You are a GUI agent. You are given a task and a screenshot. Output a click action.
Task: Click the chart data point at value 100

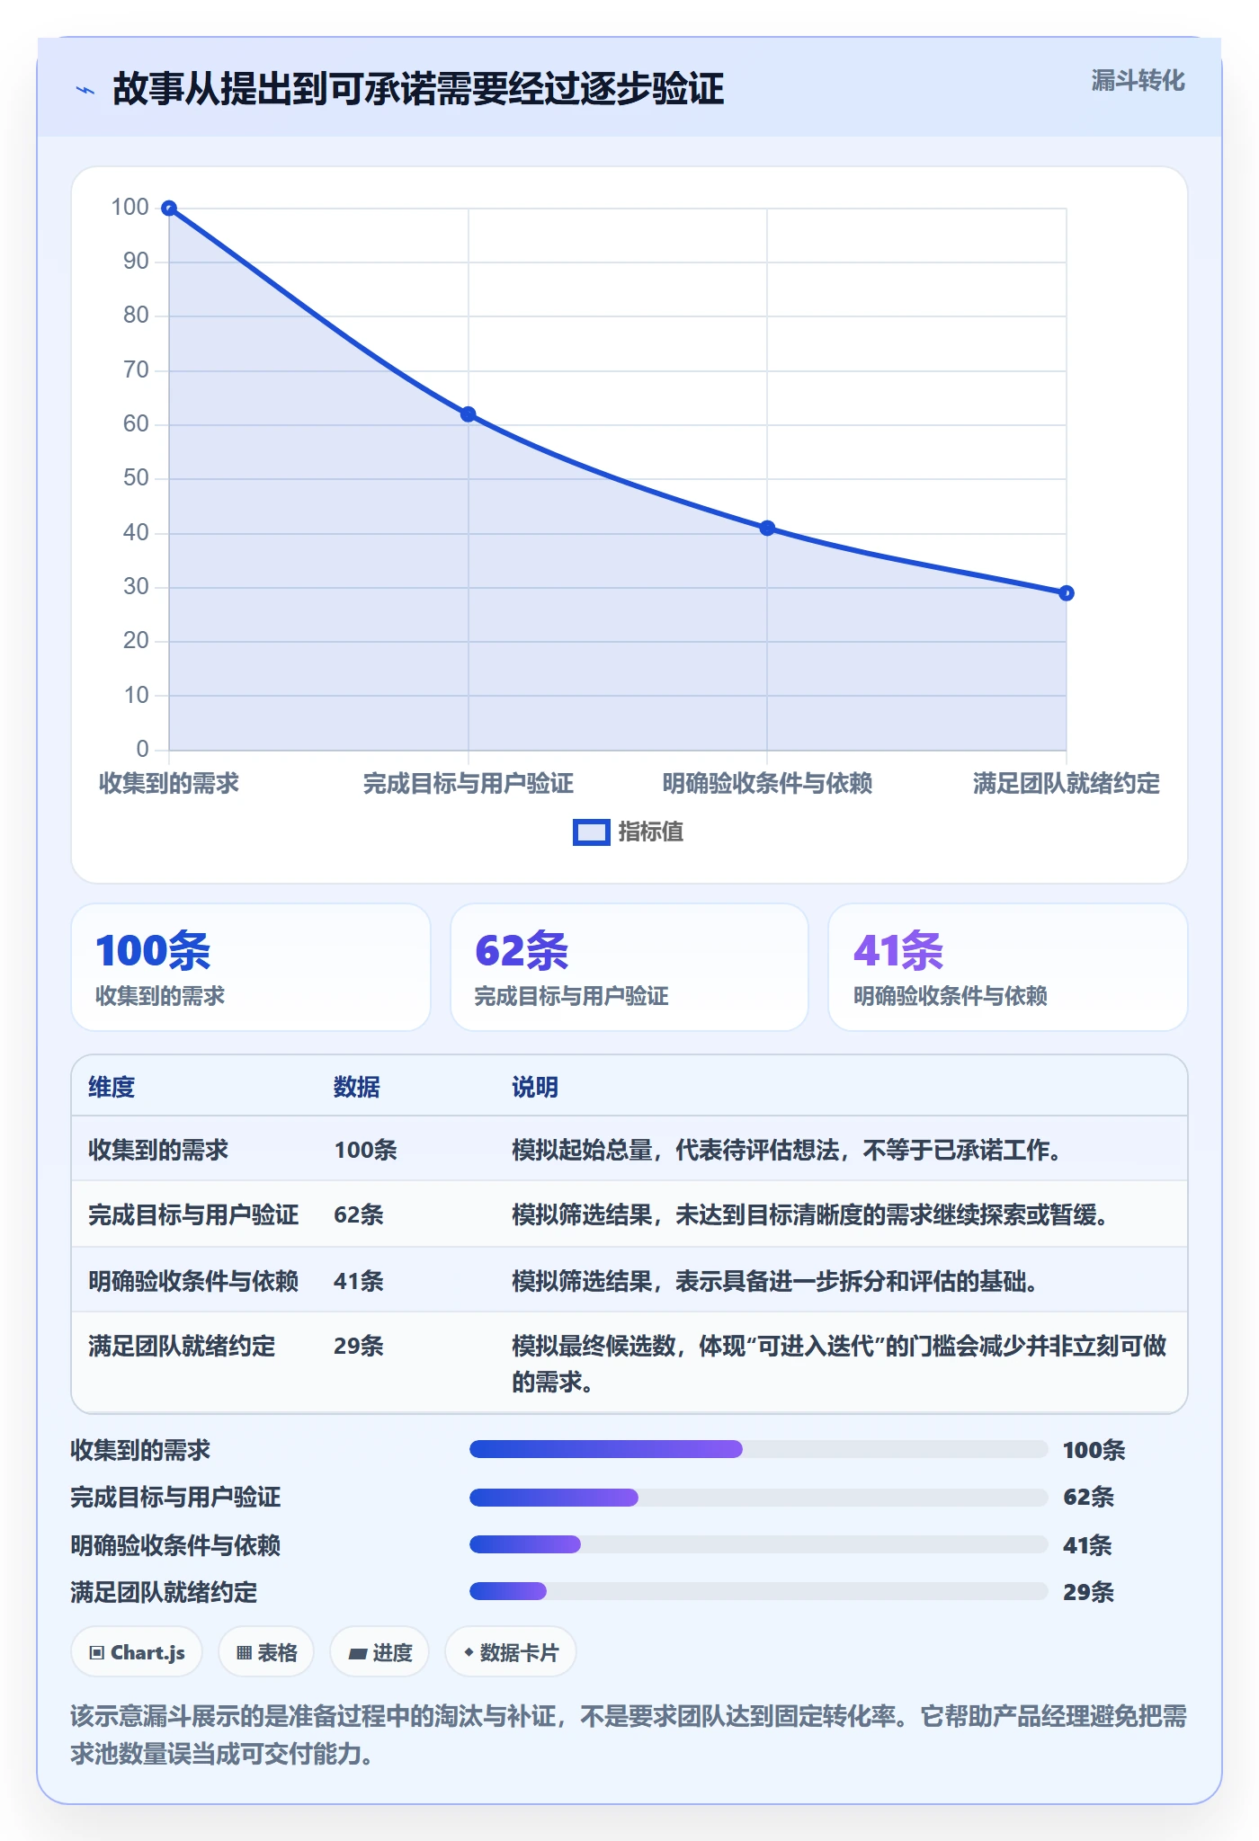click(169, 209)
